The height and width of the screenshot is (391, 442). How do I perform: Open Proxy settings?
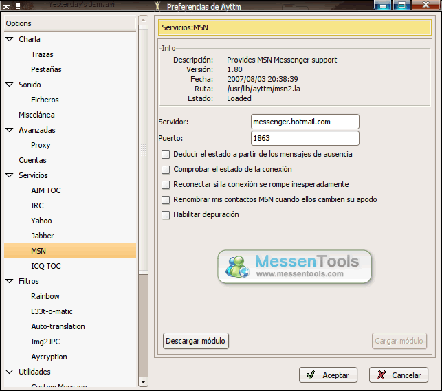41,145
